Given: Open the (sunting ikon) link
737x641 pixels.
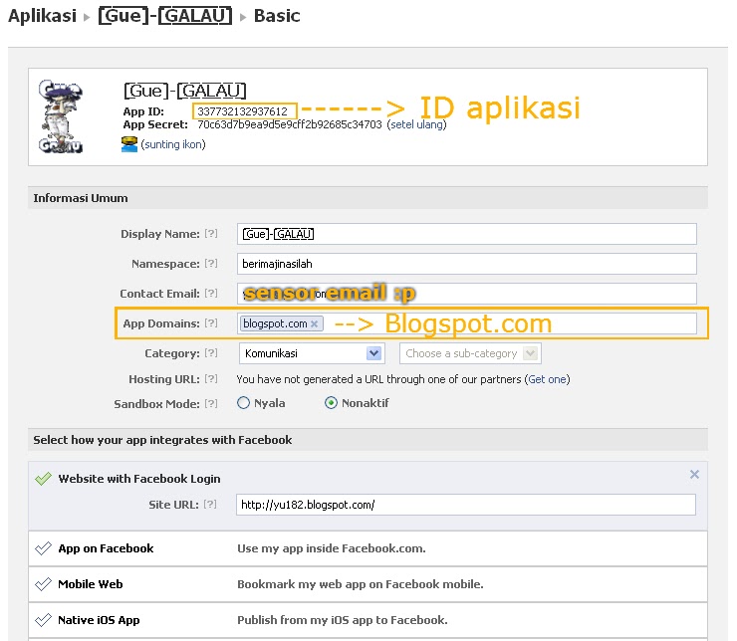Looking at the screenshot, I should (173, 144).
